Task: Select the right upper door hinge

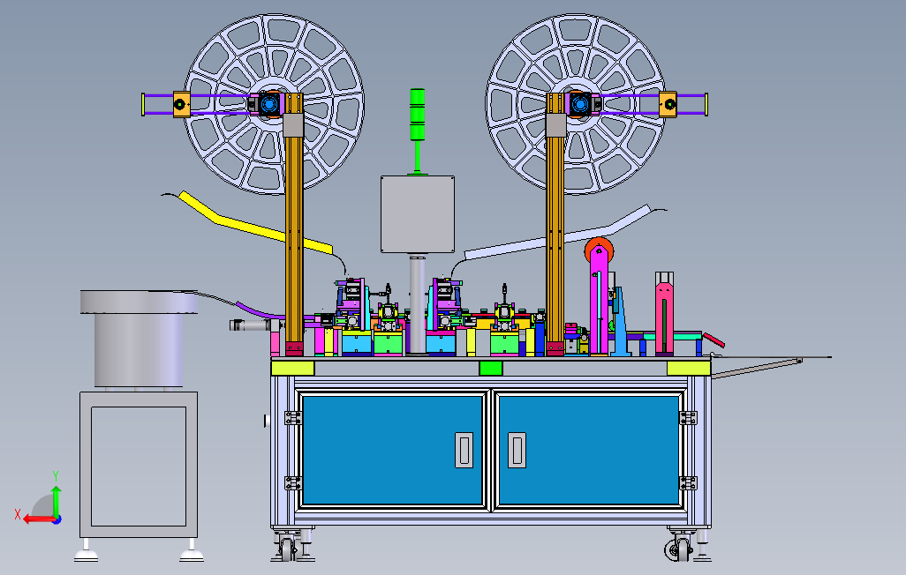Action: [x=688, y=418]
